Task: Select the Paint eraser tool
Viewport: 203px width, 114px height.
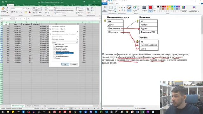Action: coord(119,10)
